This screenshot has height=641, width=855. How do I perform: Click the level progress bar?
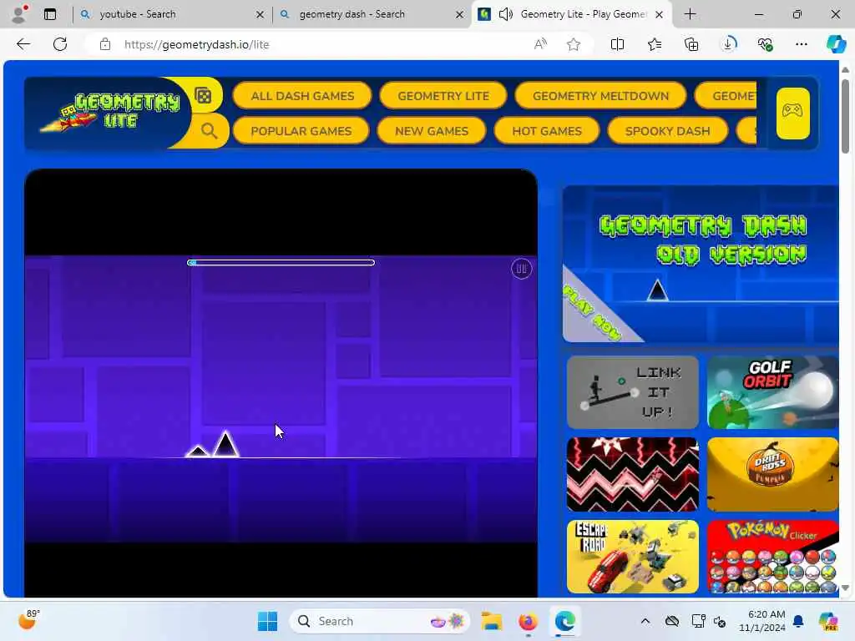281,263
